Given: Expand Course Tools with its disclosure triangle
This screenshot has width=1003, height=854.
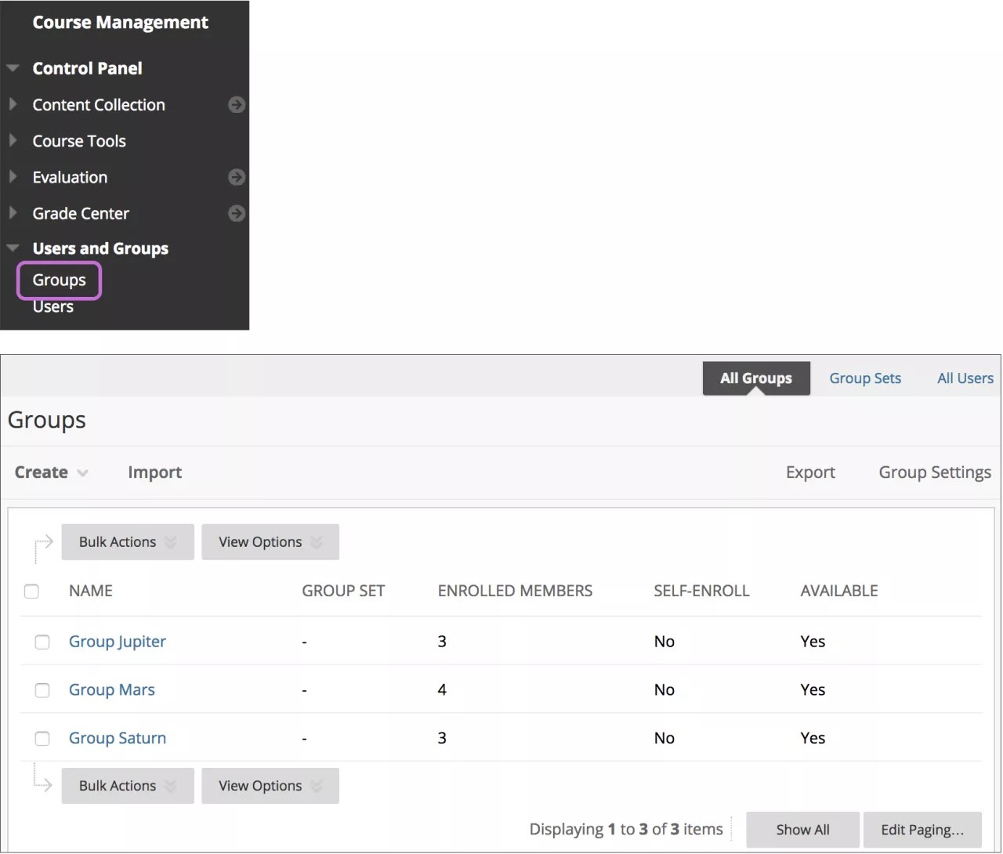Looking at the screenshot, I should tap(14, 141).
